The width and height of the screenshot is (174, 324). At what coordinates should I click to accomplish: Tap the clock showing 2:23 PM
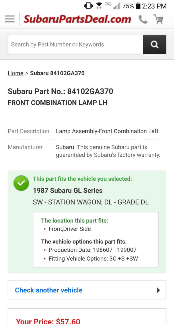pos(154,6)
